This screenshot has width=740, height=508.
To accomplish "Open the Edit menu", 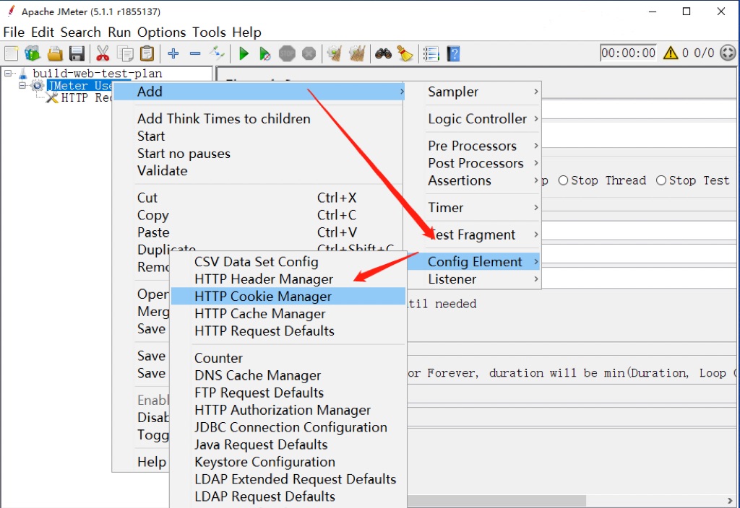I will click(x=43, y=32).
